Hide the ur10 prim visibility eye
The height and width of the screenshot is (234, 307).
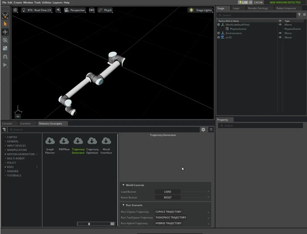280,37
